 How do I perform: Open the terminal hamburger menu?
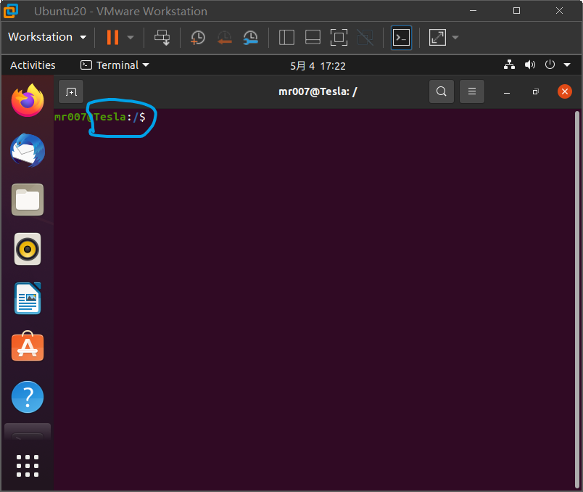(472, 91)
